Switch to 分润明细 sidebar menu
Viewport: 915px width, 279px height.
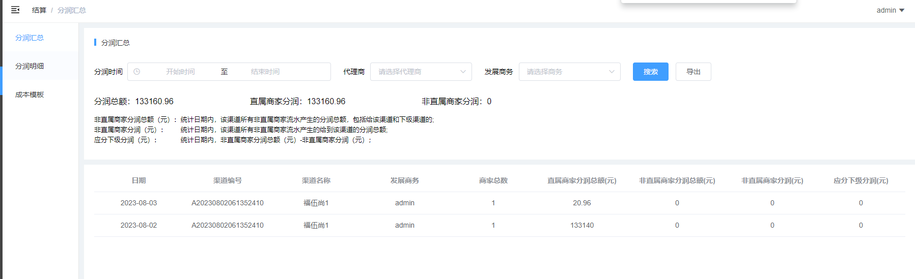pyautogui.click(x=30, y=66)
